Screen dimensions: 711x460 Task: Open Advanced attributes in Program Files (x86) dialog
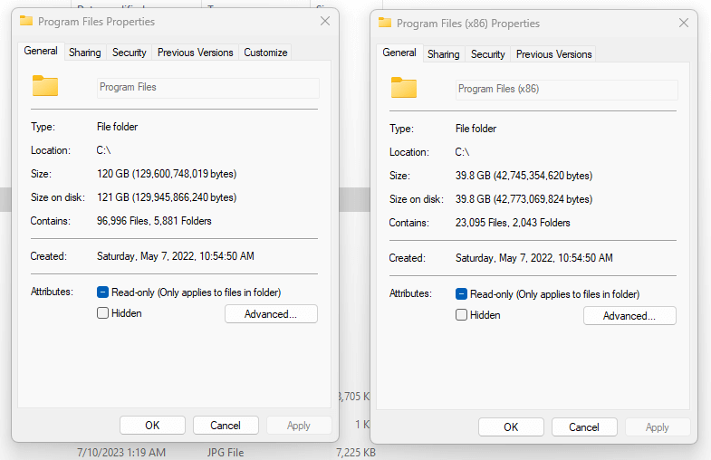click(629, 316)
